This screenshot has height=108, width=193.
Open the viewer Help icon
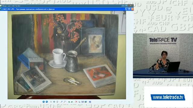click(x=90, y=102)
